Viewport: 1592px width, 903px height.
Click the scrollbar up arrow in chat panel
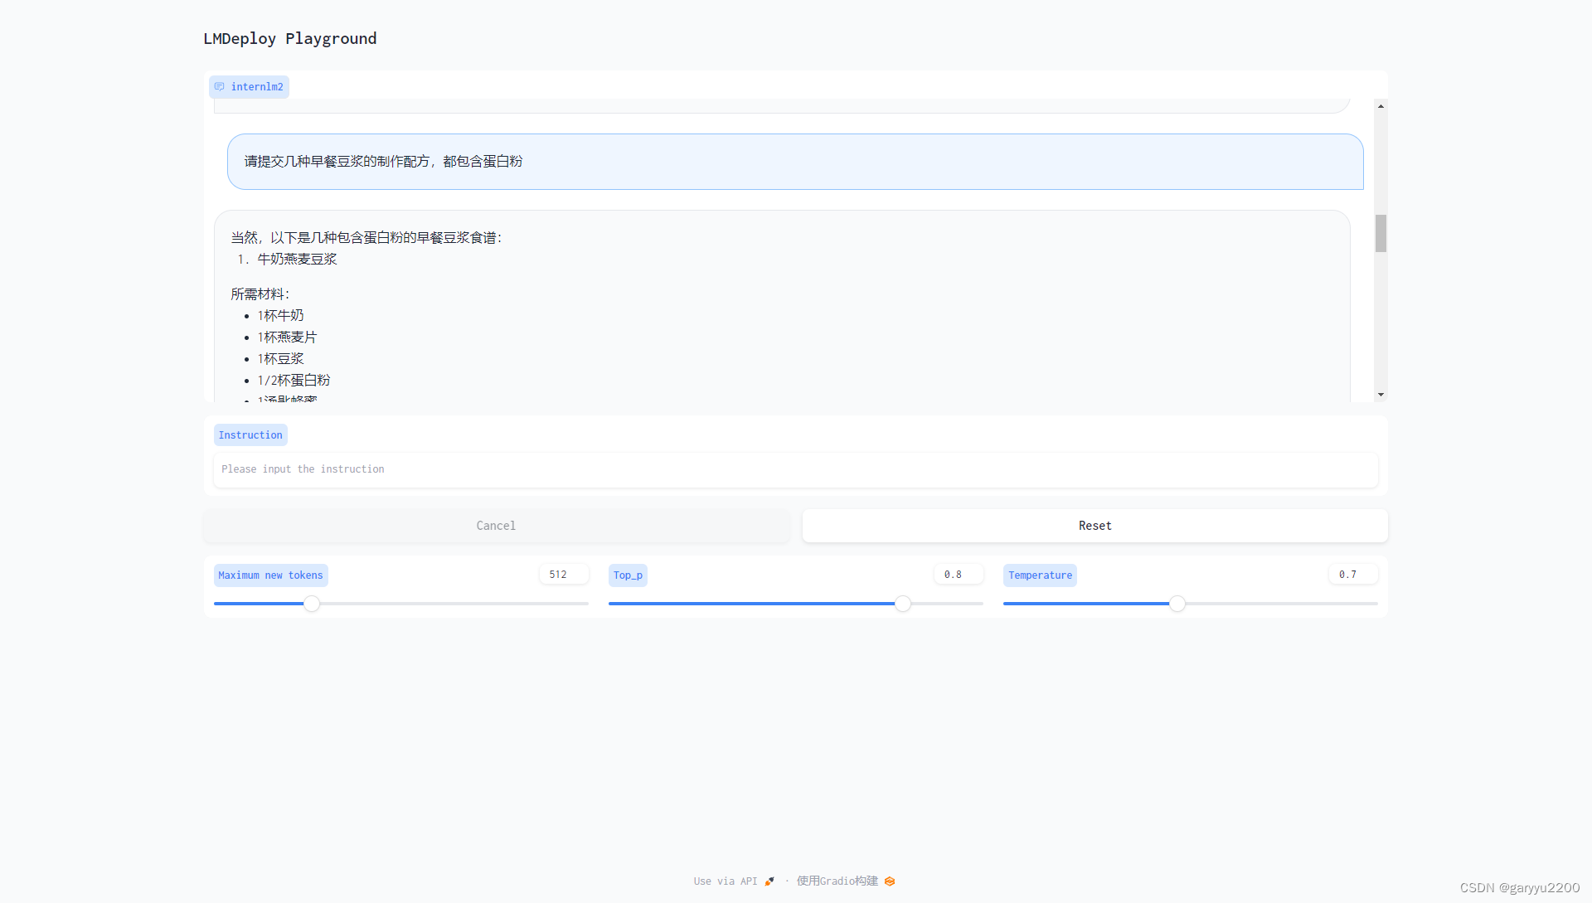click(1381, 105)
